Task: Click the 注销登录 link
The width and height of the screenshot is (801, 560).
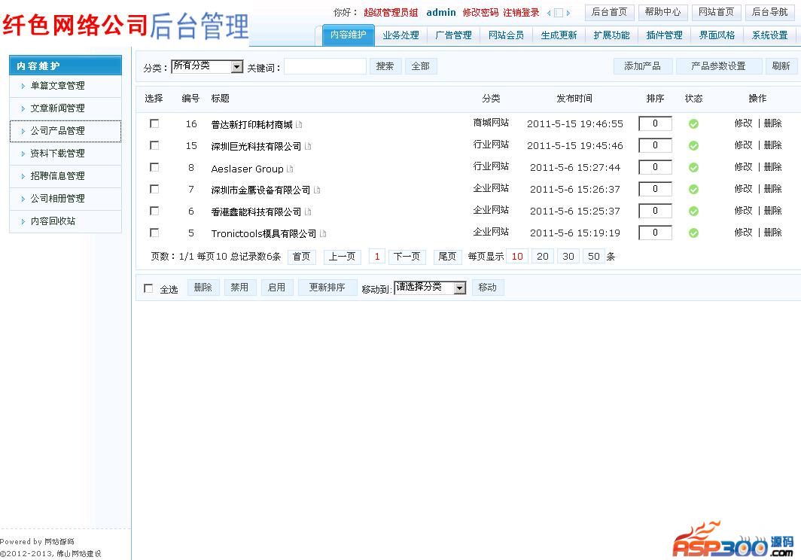Action: click(x=521, y=13)
